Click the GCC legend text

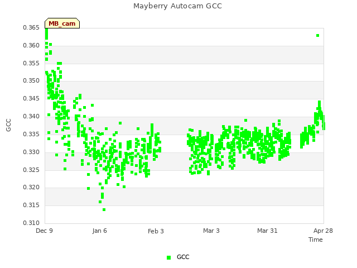183,257
